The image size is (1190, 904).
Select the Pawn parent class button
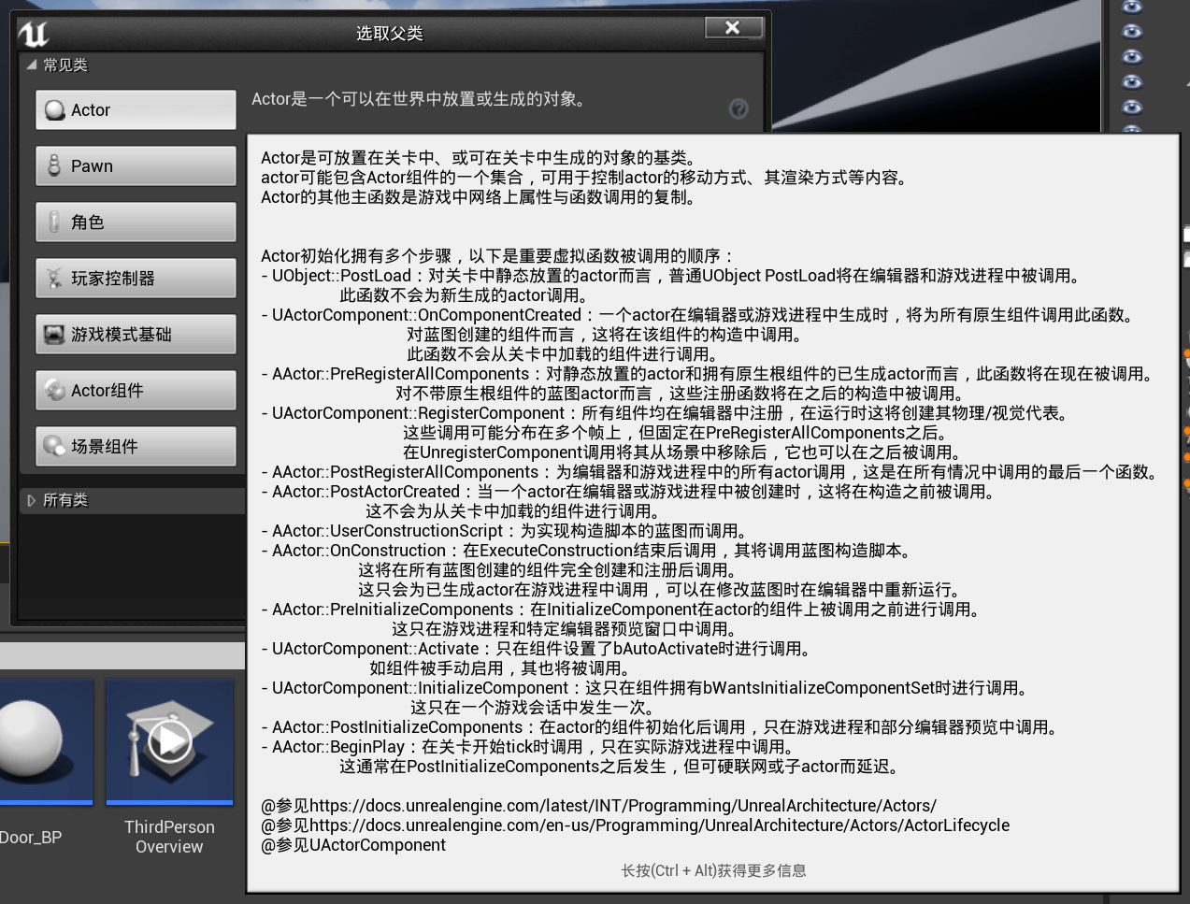136,166
